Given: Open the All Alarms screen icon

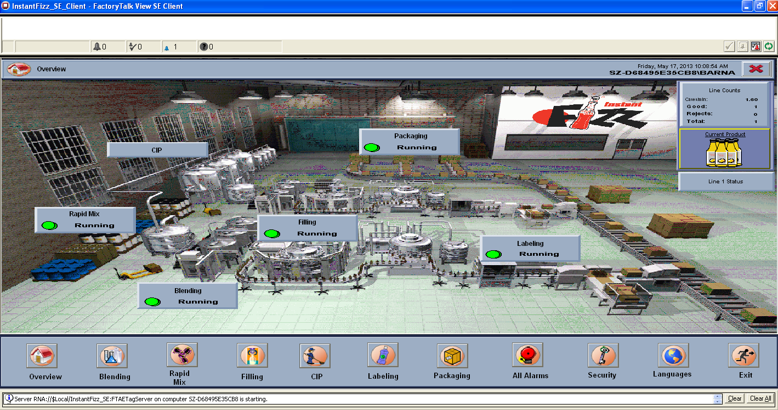Looking at the screenshot, I should (x=527, y=356).
